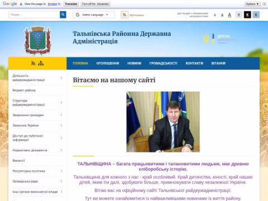Choose the light gray contrast K swatch
268x201 pixels.
[239, 15]
